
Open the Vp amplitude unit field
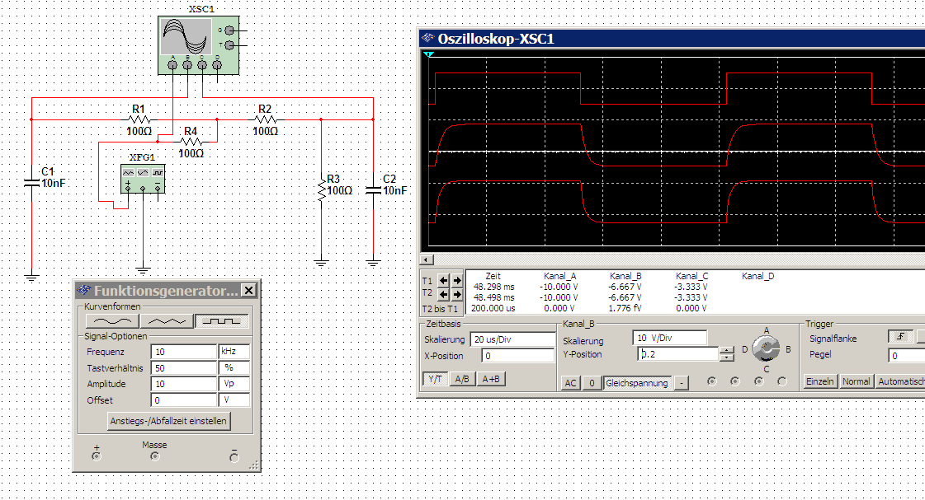click(x=234, y=383)
